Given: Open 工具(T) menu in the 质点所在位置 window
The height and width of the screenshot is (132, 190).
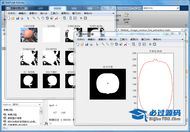Looking at the screenshot, I should tap(123, 39).
